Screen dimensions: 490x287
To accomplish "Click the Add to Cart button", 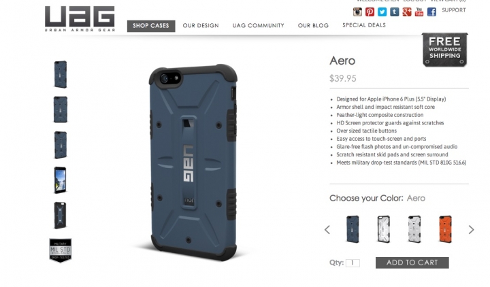I will pyautogui.click(x=412, y=263).
